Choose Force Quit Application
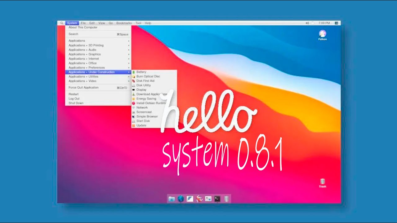 pos(98,88)
